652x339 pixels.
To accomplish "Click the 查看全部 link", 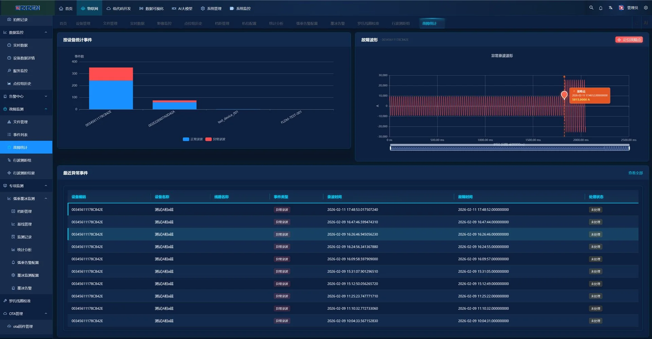I will [x=635, y=173].
